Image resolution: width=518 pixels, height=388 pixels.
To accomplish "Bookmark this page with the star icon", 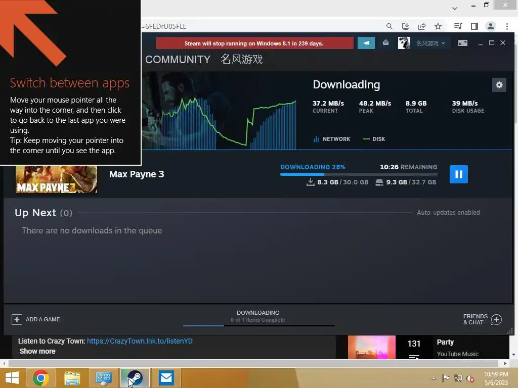I will [438, 26].
